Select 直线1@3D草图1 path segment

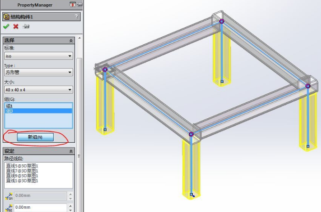(x=22, y=180)
